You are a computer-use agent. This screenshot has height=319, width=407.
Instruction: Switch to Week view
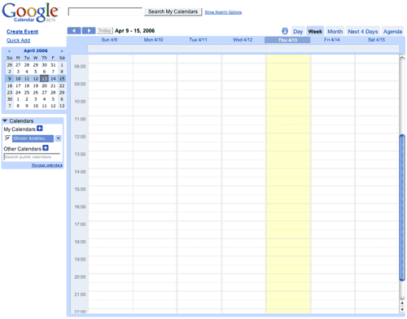click(x=315, y=32)
